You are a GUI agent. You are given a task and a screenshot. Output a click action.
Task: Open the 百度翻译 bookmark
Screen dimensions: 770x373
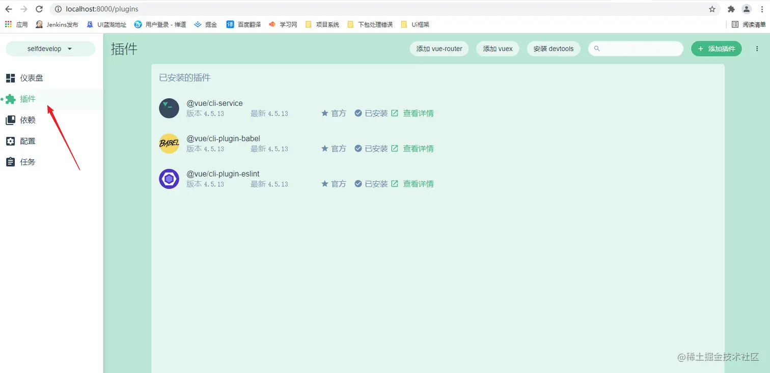[244, 24]
